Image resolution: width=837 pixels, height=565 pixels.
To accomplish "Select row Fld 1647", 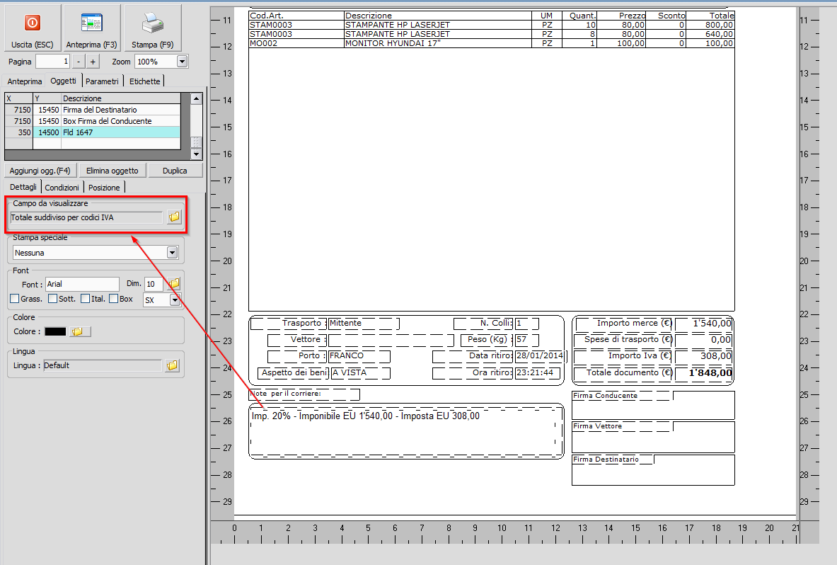I will tap(93, 132).
